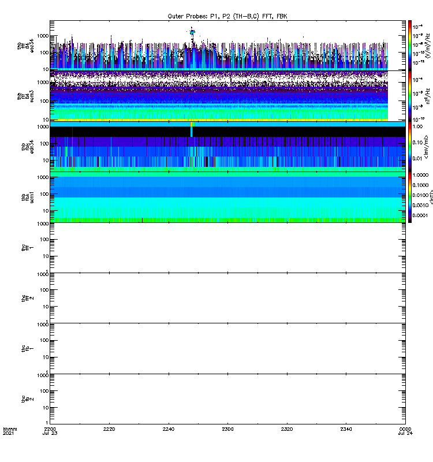Viewport: 433px width, 462px height.
Task: Click the "2340" time axis label
Action: [x=346, y=429]
